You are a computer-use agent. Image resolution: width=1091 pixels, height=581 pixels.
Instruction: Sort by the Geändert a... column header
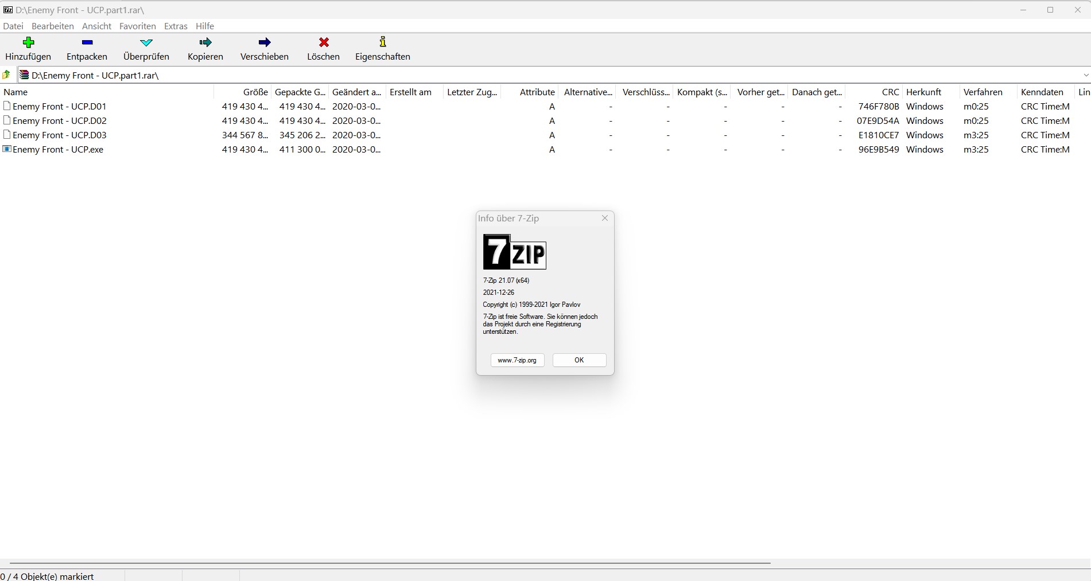coord(357,92)
